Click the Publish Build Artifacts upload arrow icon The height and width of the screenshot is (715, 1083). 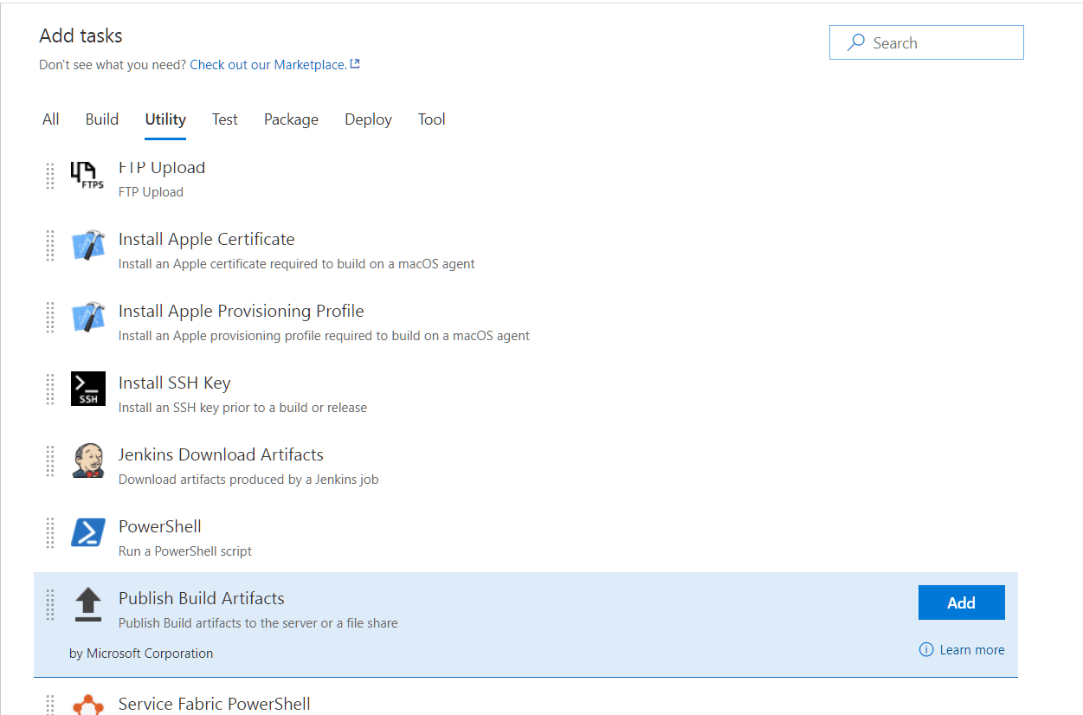[x=87, y=604]
